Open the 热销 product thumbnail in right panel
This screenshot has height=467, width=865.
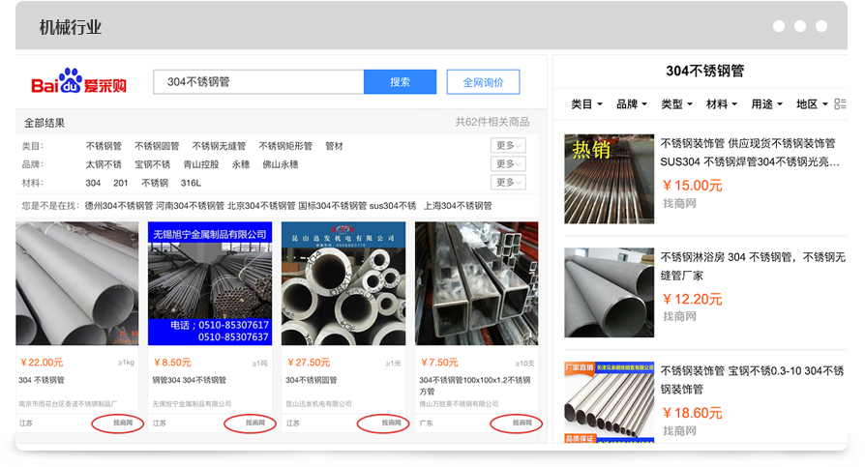point(609,179)
